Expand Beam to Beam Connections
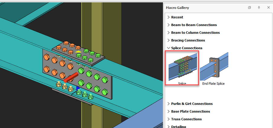 coord(194,25)
